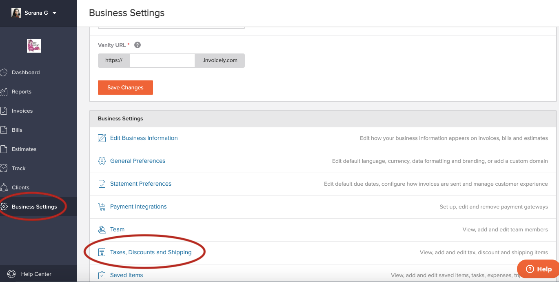The height and width of the screenshot is (282, 559).
Task: Open the Team link
Action: click(117, 229)
